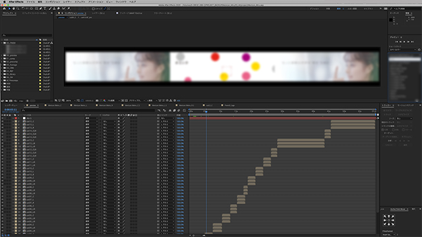The image size is (422, 237).
Task: Toggle the eye icon for layer 30
Action: [3, 209]
